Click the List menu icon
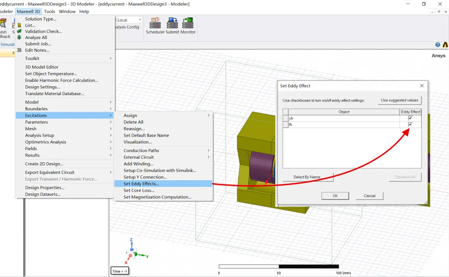The height and width of the screenshot is (277, 449). point(20,25)
